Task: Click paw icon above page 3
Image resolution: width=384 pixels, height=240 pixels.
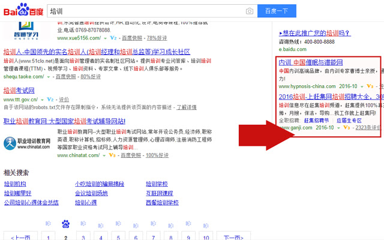Action: click(x=83, y=224)
